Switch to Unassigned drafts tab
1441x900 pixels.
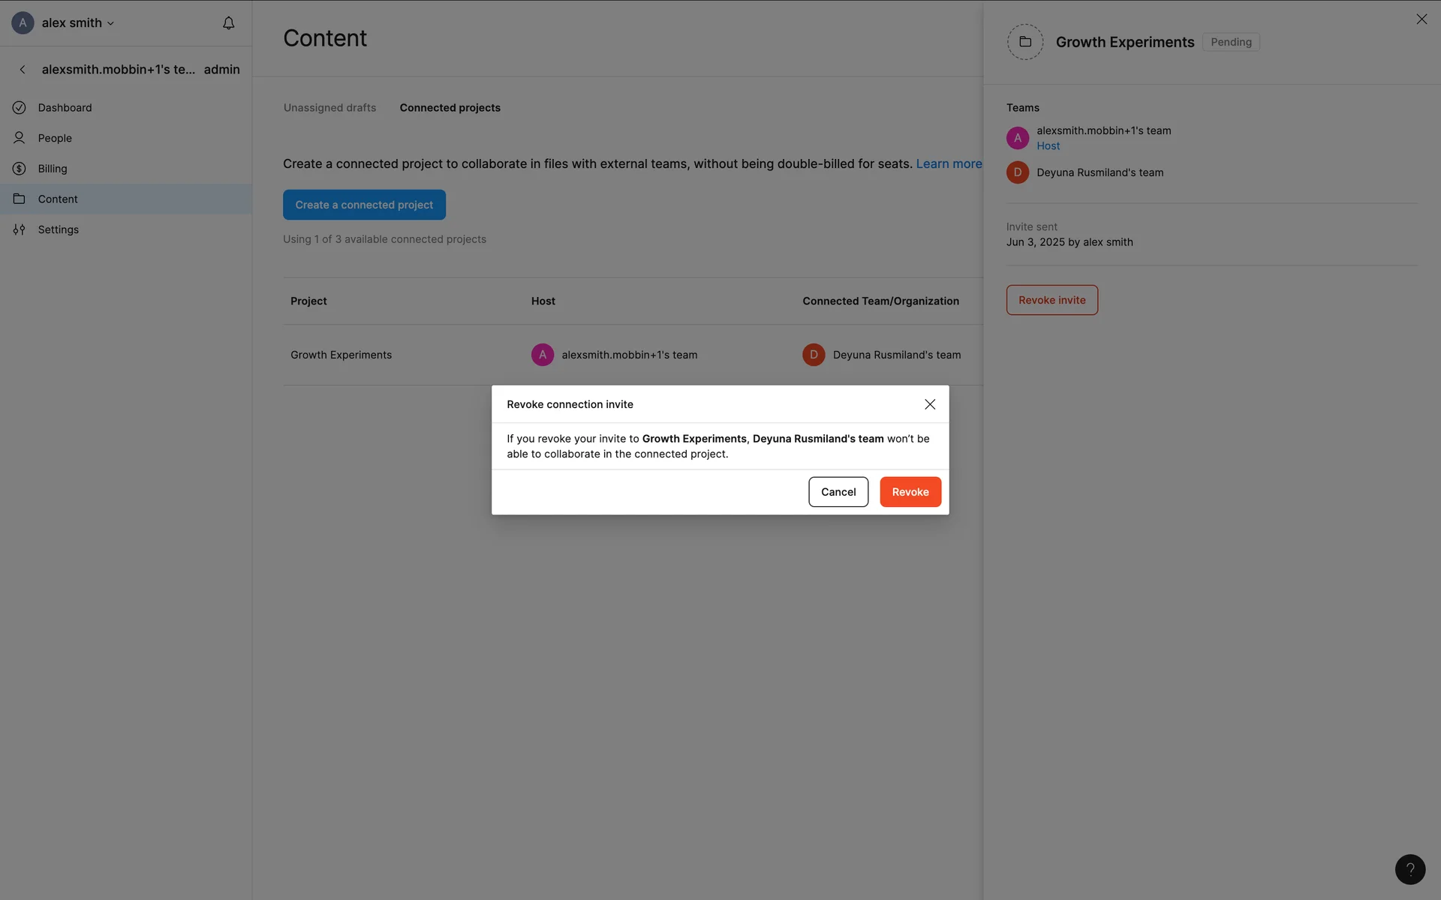(x=329, y=107)
